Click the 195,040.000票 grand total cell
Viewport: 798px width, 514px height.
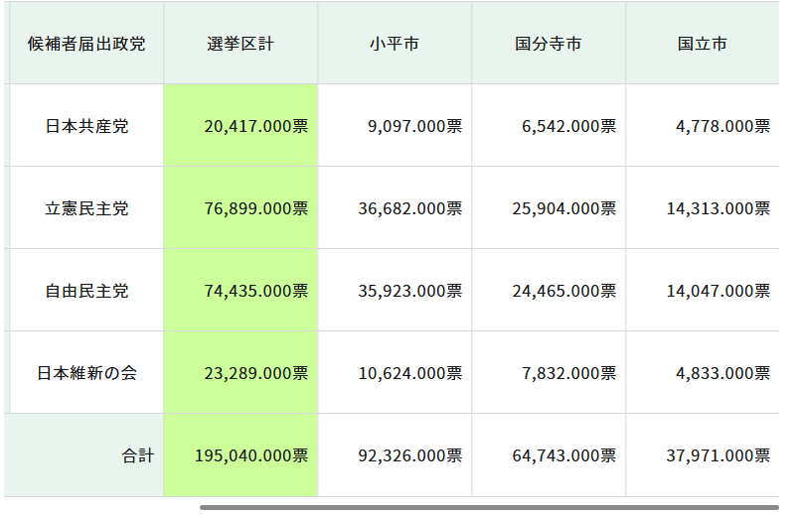coord(251,455)
